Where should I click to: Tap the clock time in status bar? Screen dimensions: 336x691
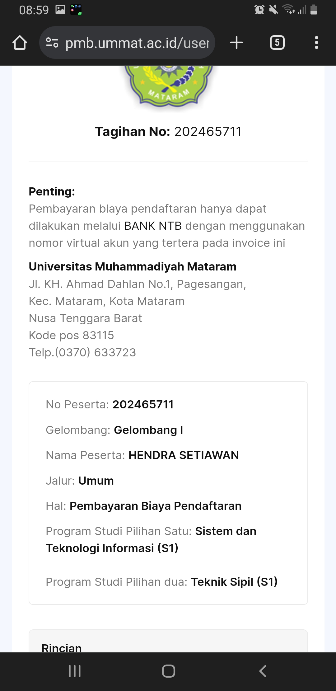34,10
